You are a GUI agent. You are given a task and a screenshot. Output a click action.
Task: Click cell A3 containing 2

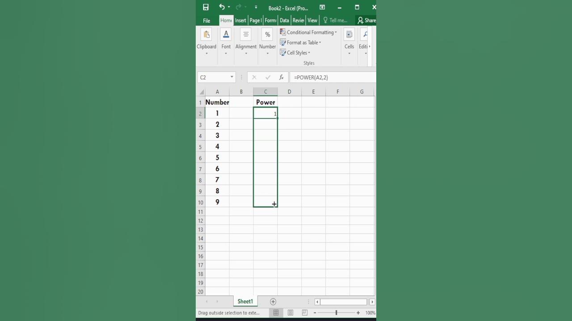click(x=217, y=124)
